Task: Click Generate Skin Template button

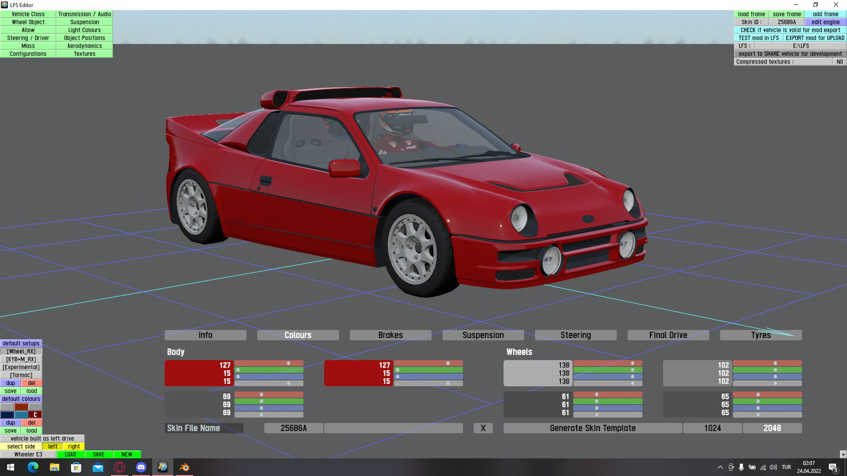Action: (x=592, y=428)
